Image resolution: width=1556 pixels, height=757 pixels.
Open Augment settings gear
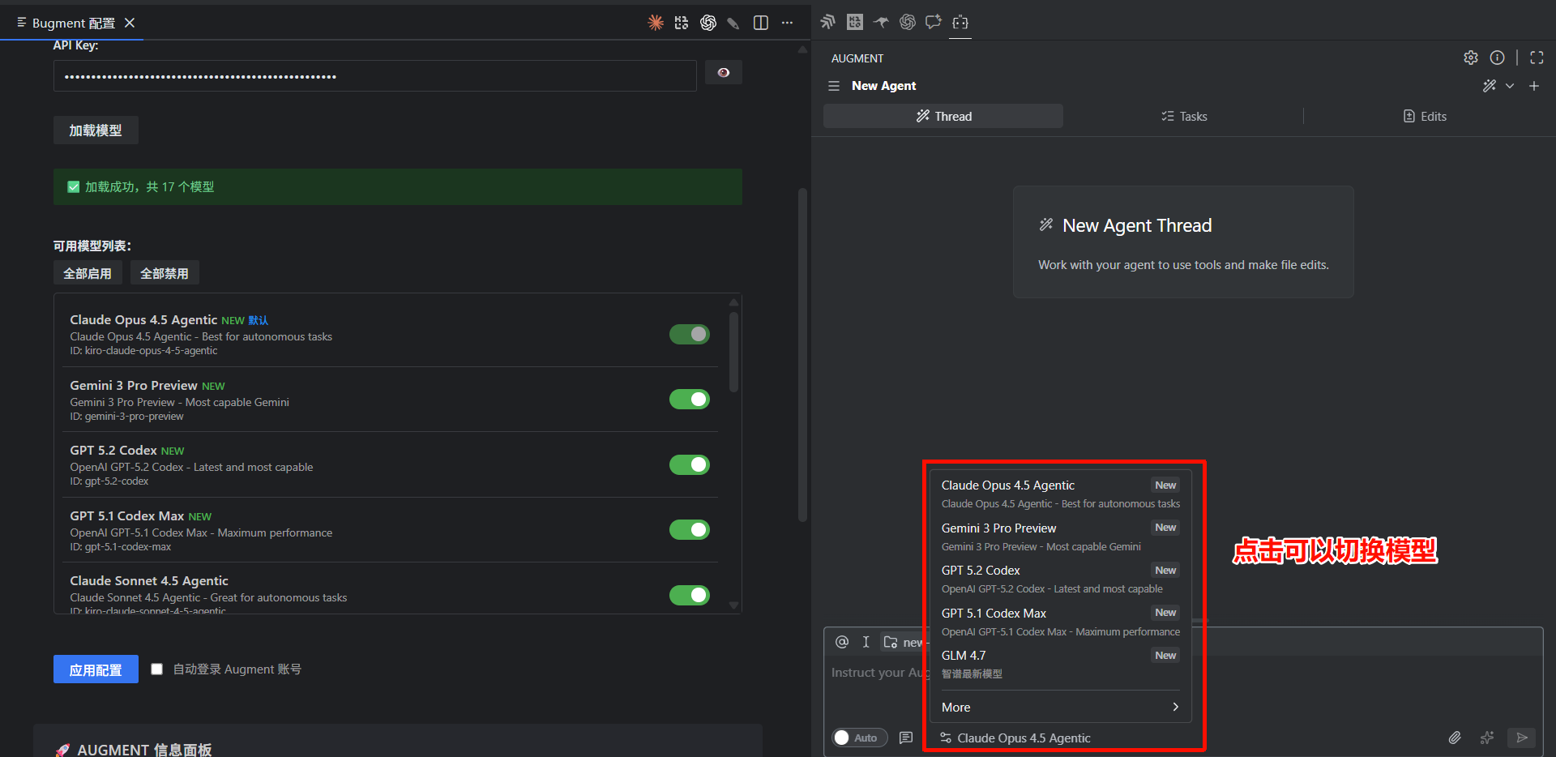coord(1471,58)
